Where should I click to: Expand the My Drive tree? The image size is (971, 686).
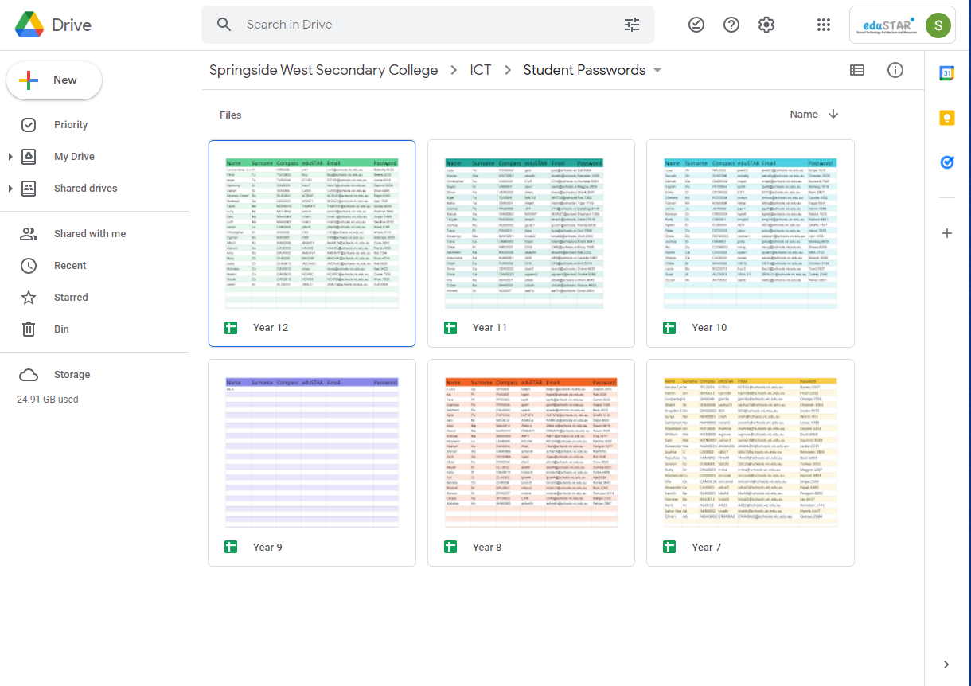coord(10,157)
